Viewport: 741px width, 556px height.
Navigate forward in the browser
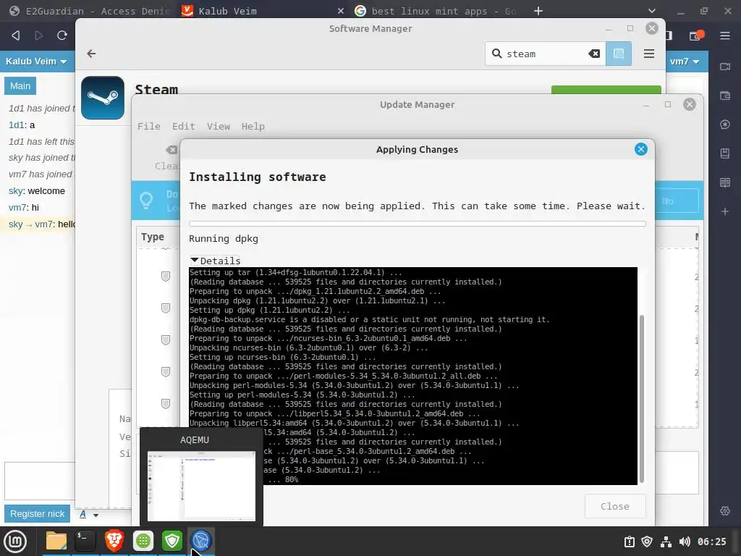point(39,35)
